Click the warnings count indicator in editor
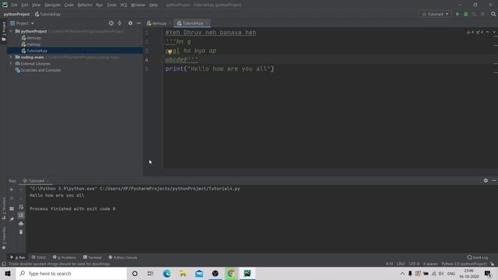 click(x=470, y=32)
